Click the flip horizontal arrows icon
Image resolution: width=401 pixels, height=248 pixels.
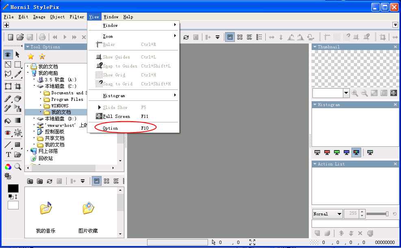[x=271, y=37]
